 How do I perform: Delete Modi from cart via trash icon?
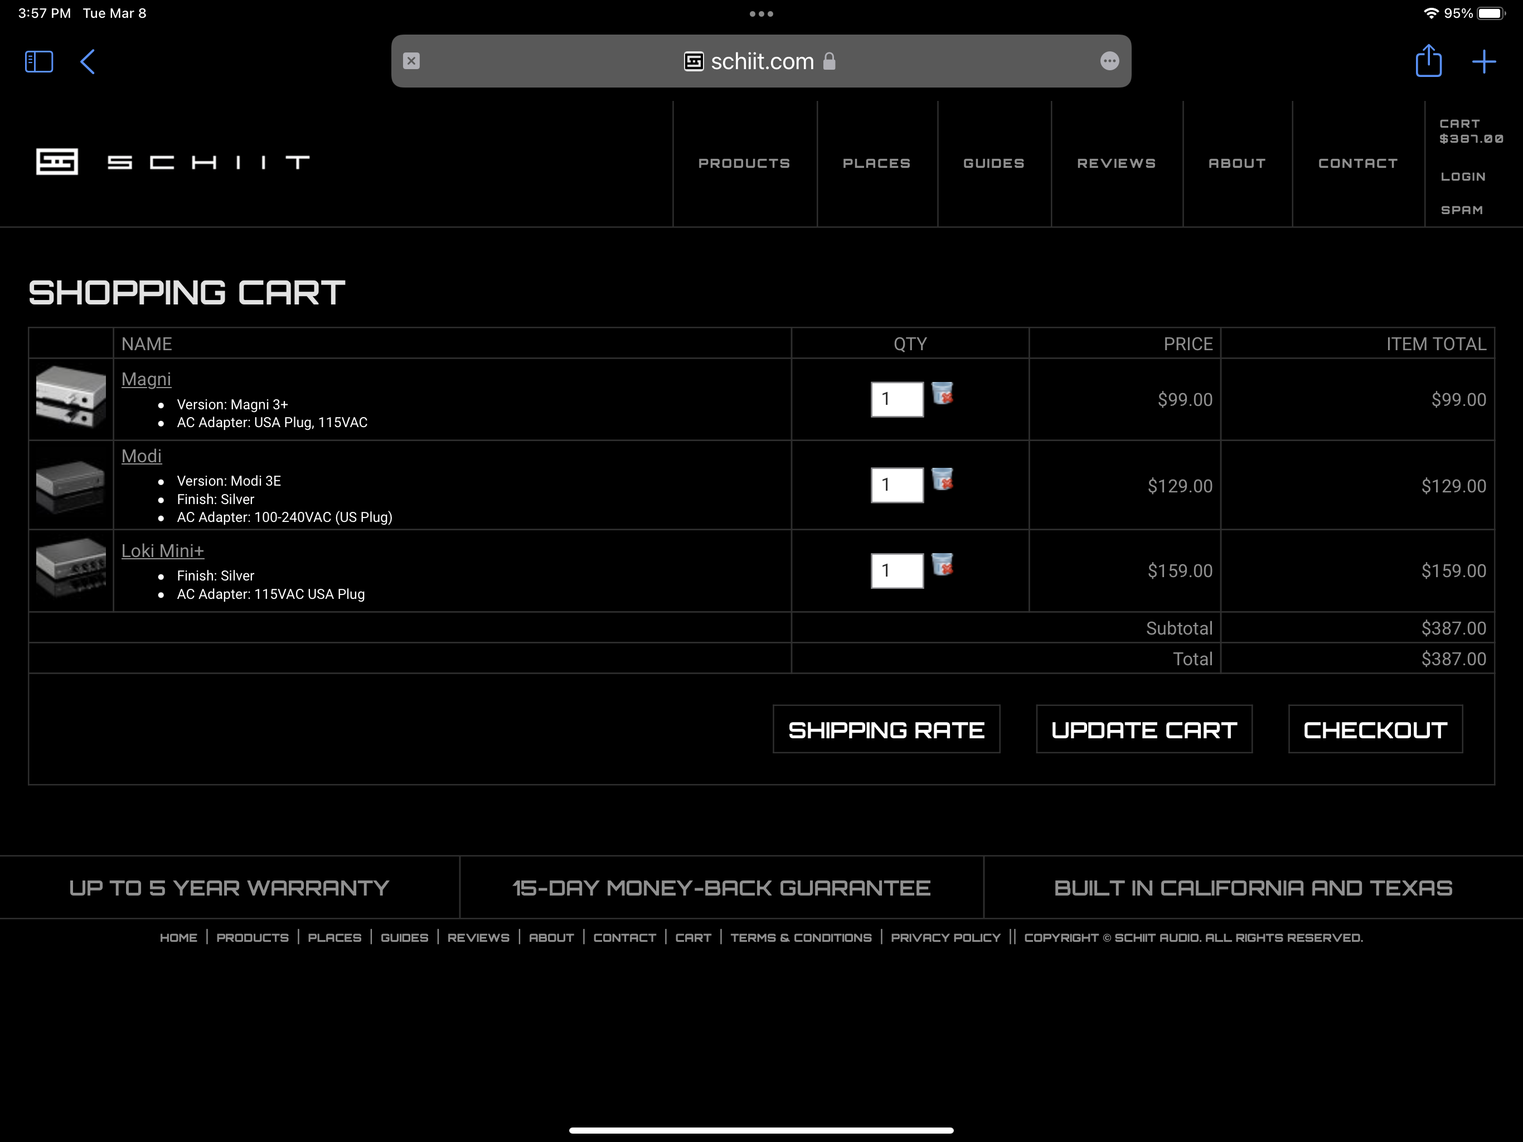pos(942,480)
